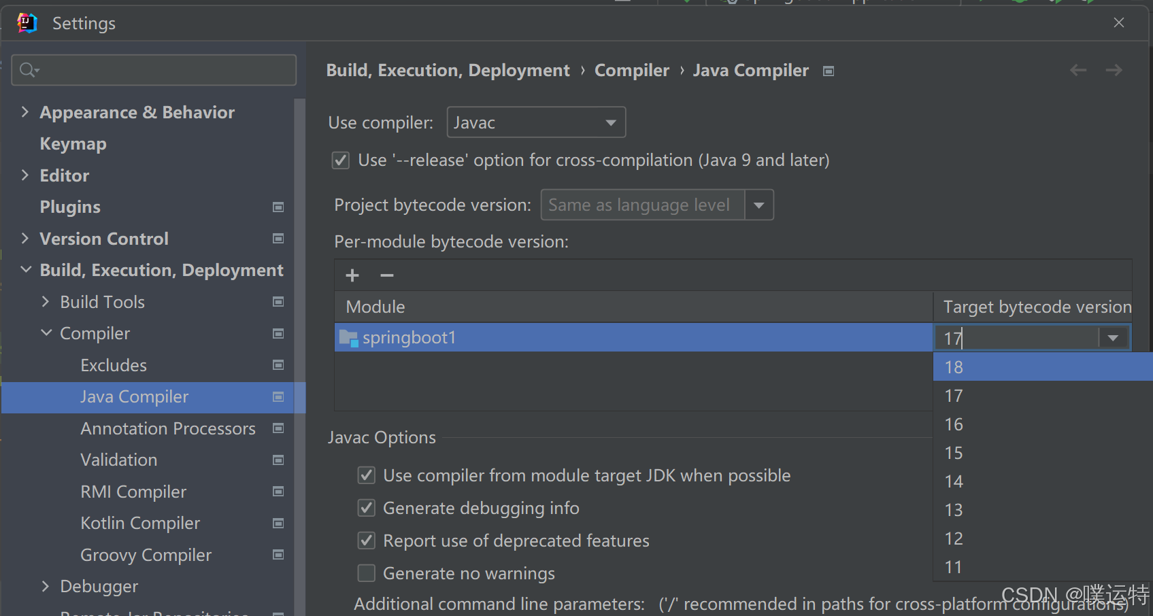Viewport: 1153px width, 616px height.
Task: Choose 11 from bytecode version list
Action: (1043, 567)
